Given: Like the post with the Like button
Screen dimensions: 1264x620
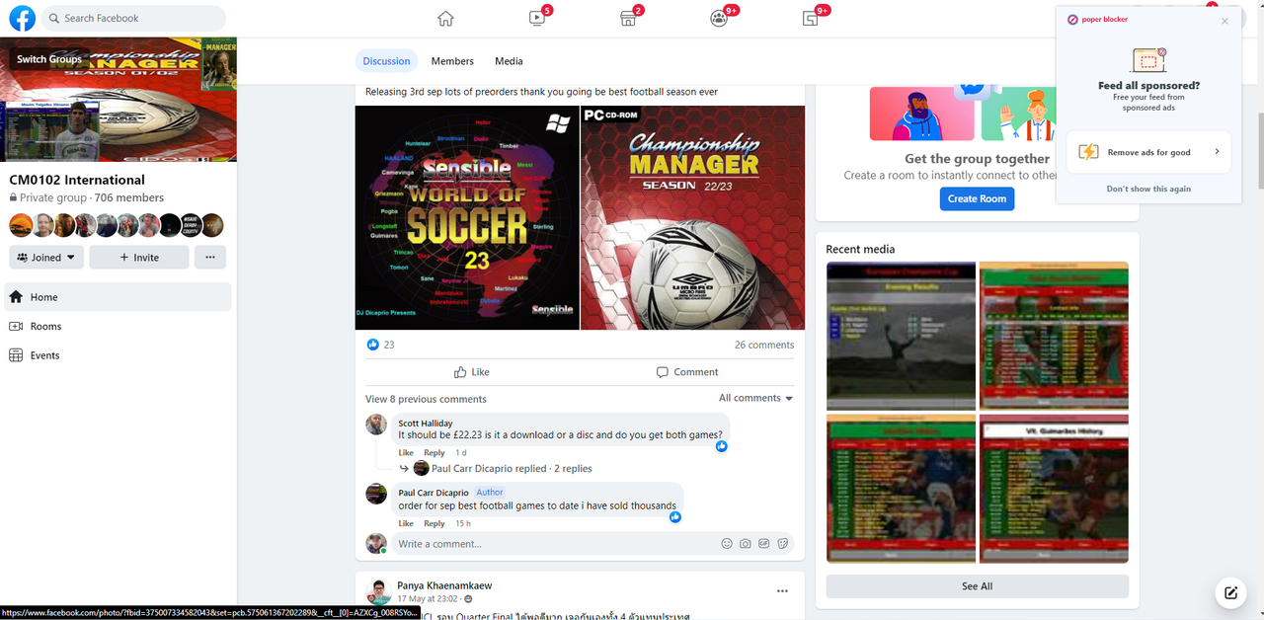Looking at the screenshot, I should (472, 372).
